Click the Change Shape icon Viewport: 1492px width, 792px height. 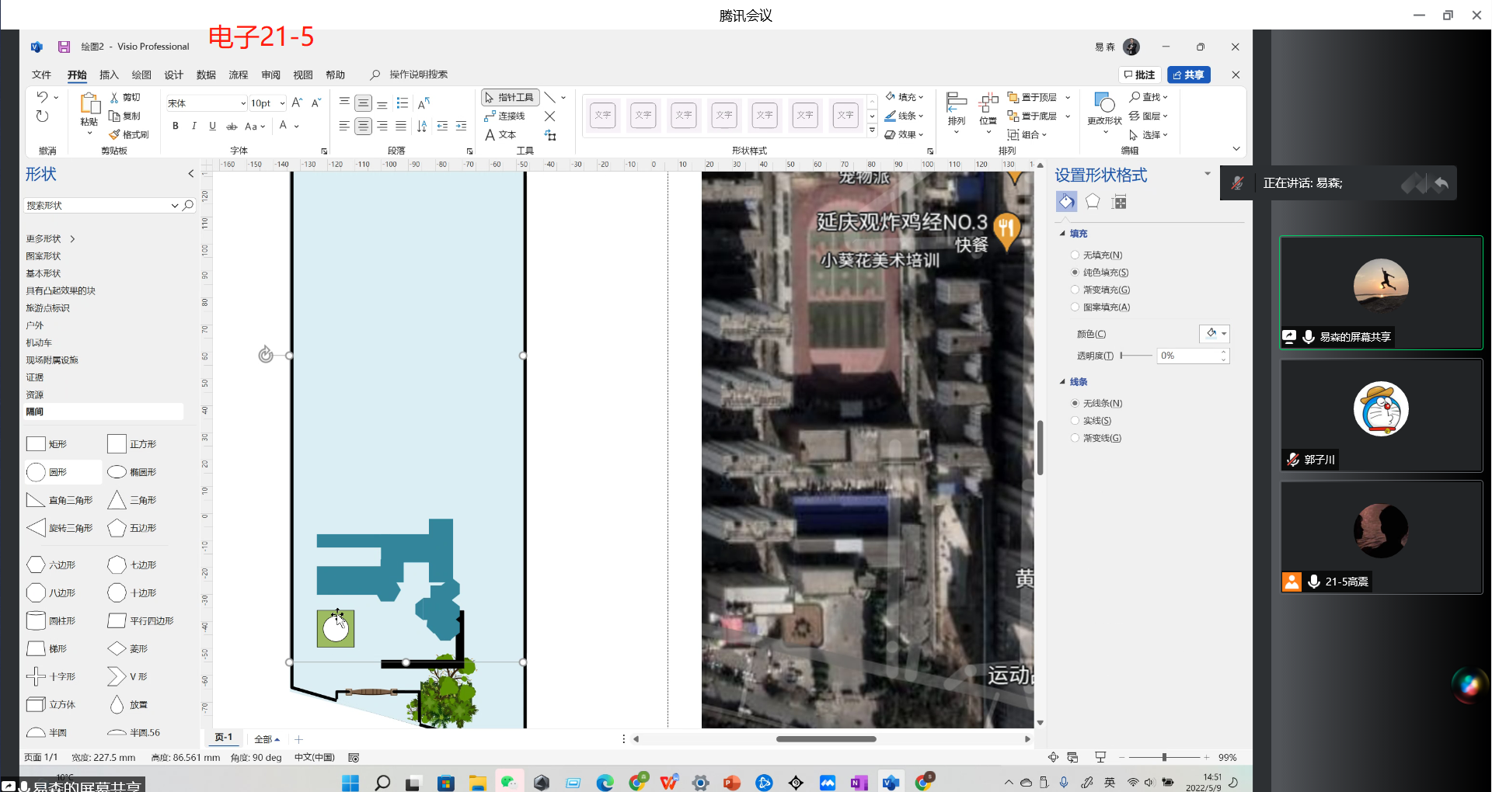point(1104,103)
